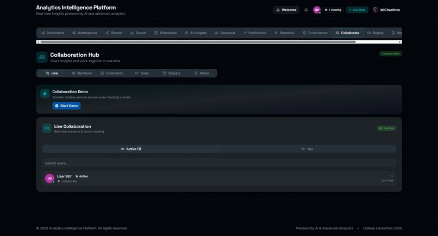
Task: Click the MiChaelinzo username
Action: (x=390, y=10)
